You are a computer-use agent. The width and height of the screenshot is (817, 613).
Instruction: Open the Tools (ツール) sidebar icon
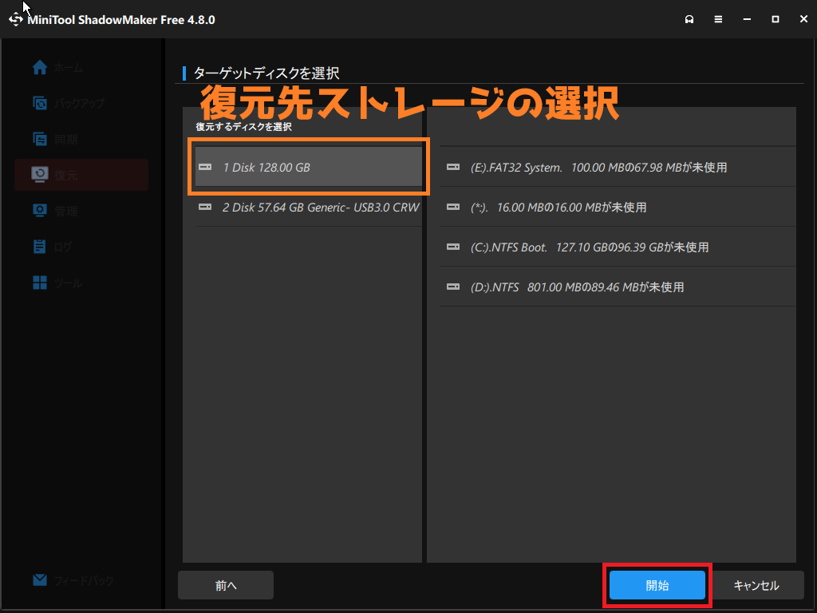[40, 283]
